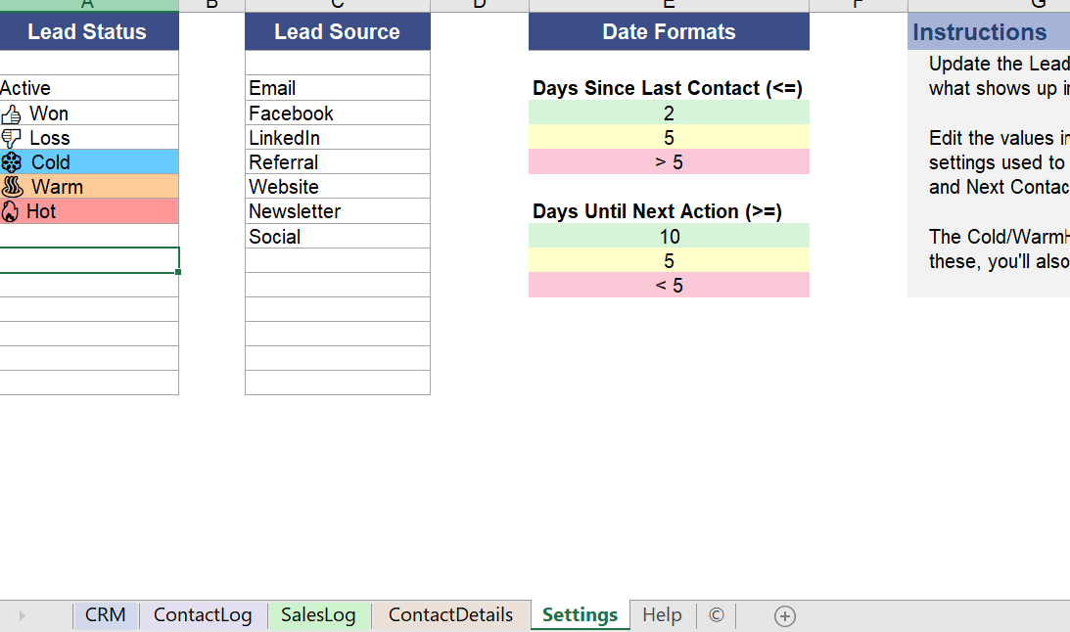Select the green cell with value 2
Image resolution: width=1070 pixels, height=632 pixels.
coord(669,113)
